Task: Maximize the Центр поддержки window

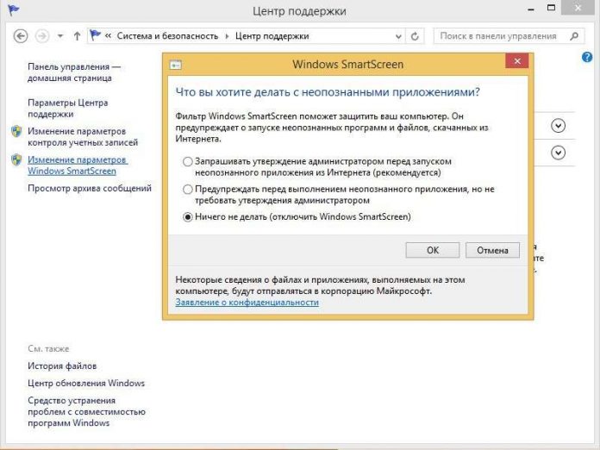Action: pyautogui.click(x=552, y=8)
